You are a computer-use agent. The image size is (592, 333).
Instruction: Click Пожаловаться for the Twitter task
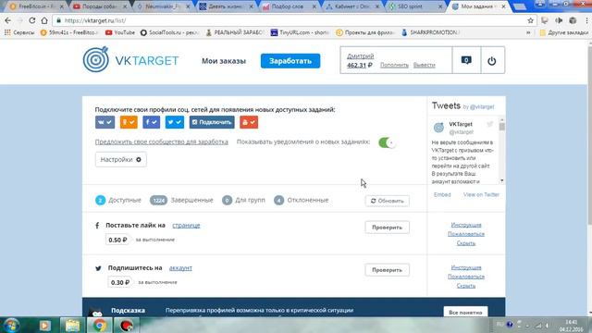click(466, 277)
